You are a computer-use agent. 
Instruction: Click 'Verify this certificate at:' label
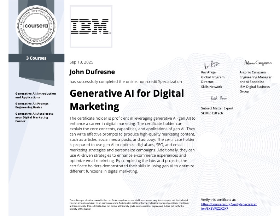pyautogui.click(x=218, y=200)
